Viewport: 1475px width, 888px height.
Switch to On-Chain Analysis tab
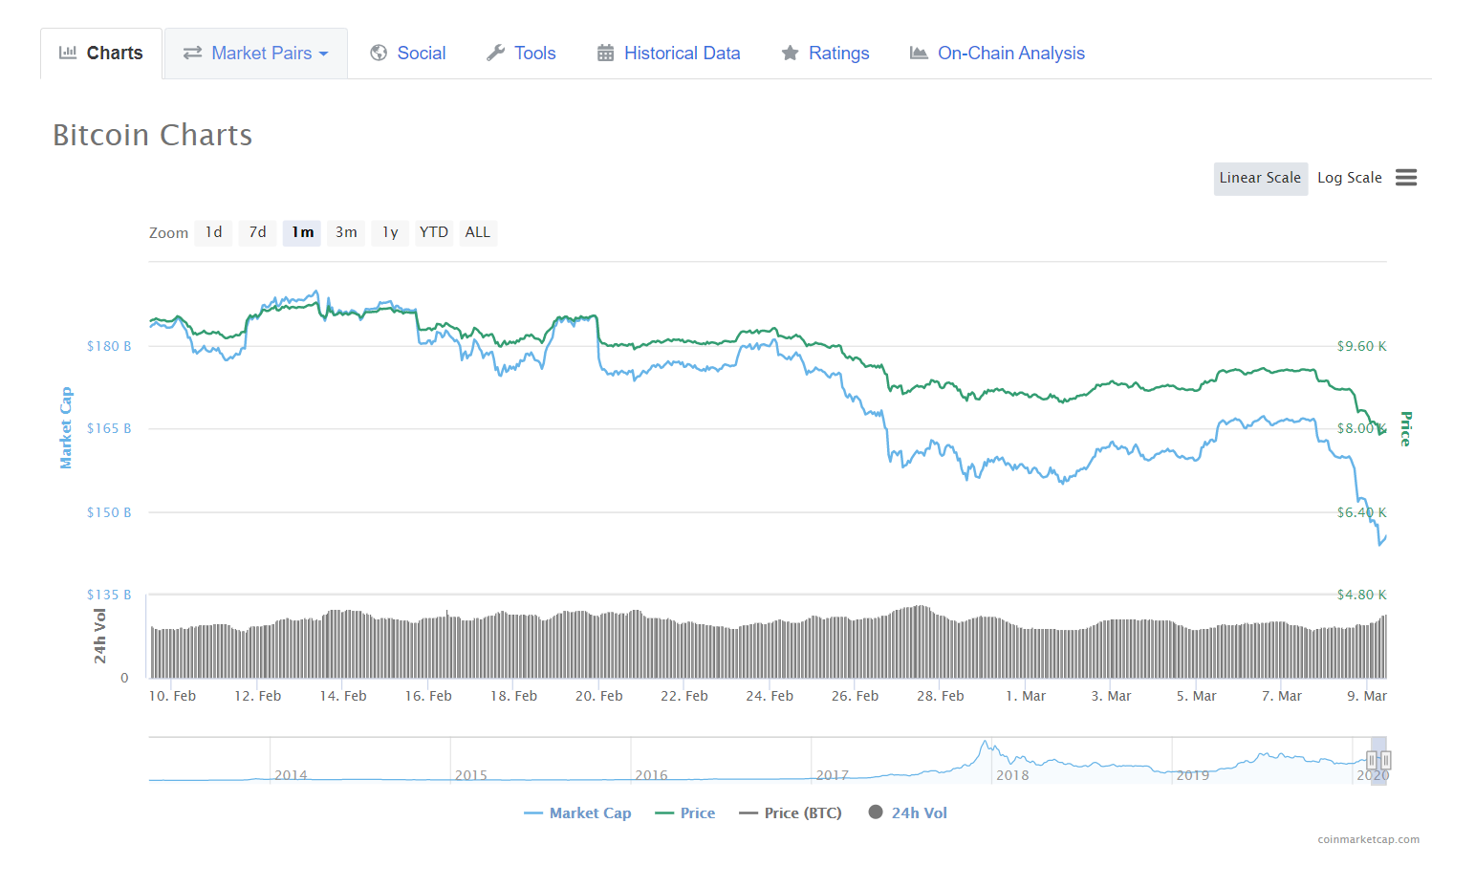(997, 54)
